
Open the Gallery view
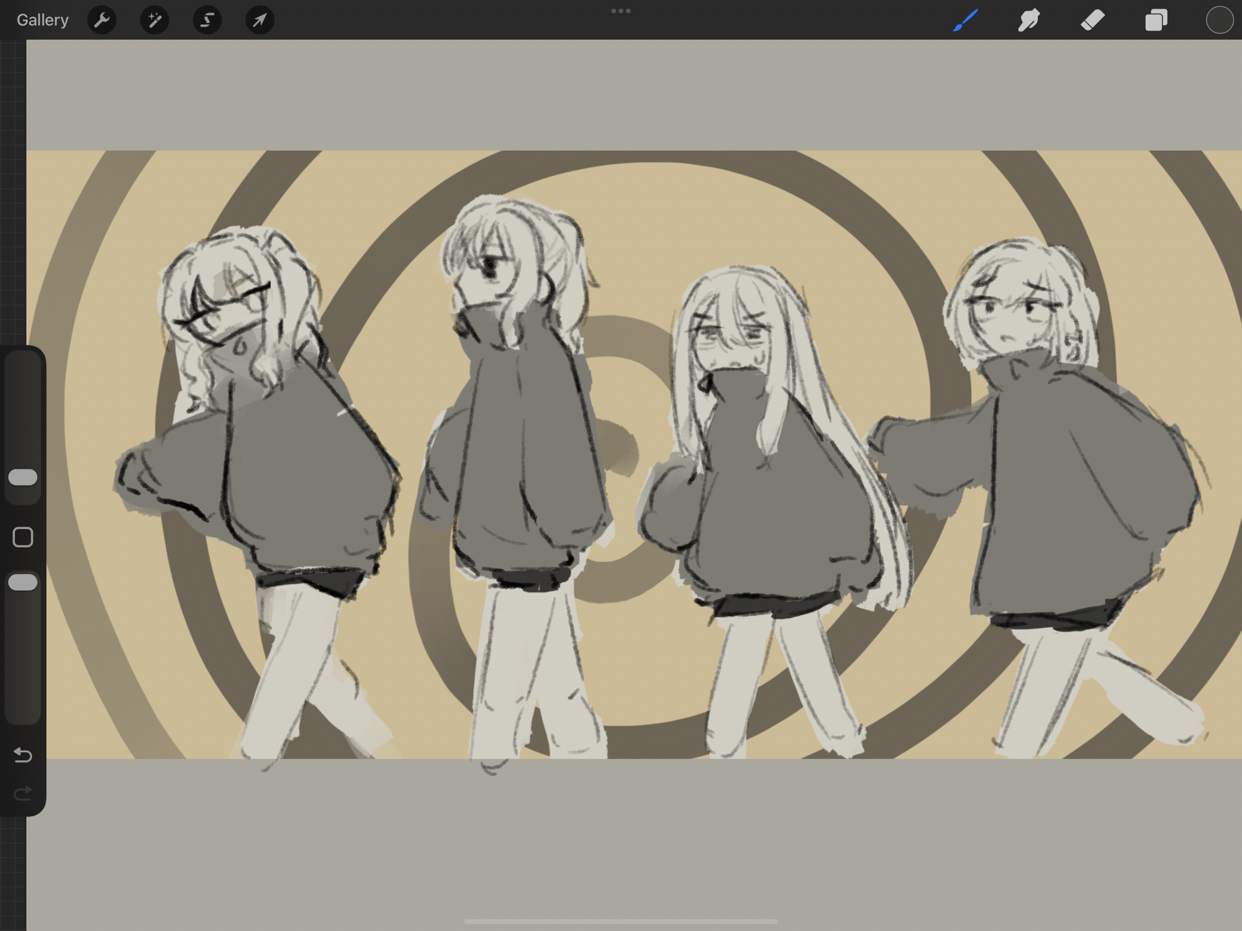(x=42, y=20)
